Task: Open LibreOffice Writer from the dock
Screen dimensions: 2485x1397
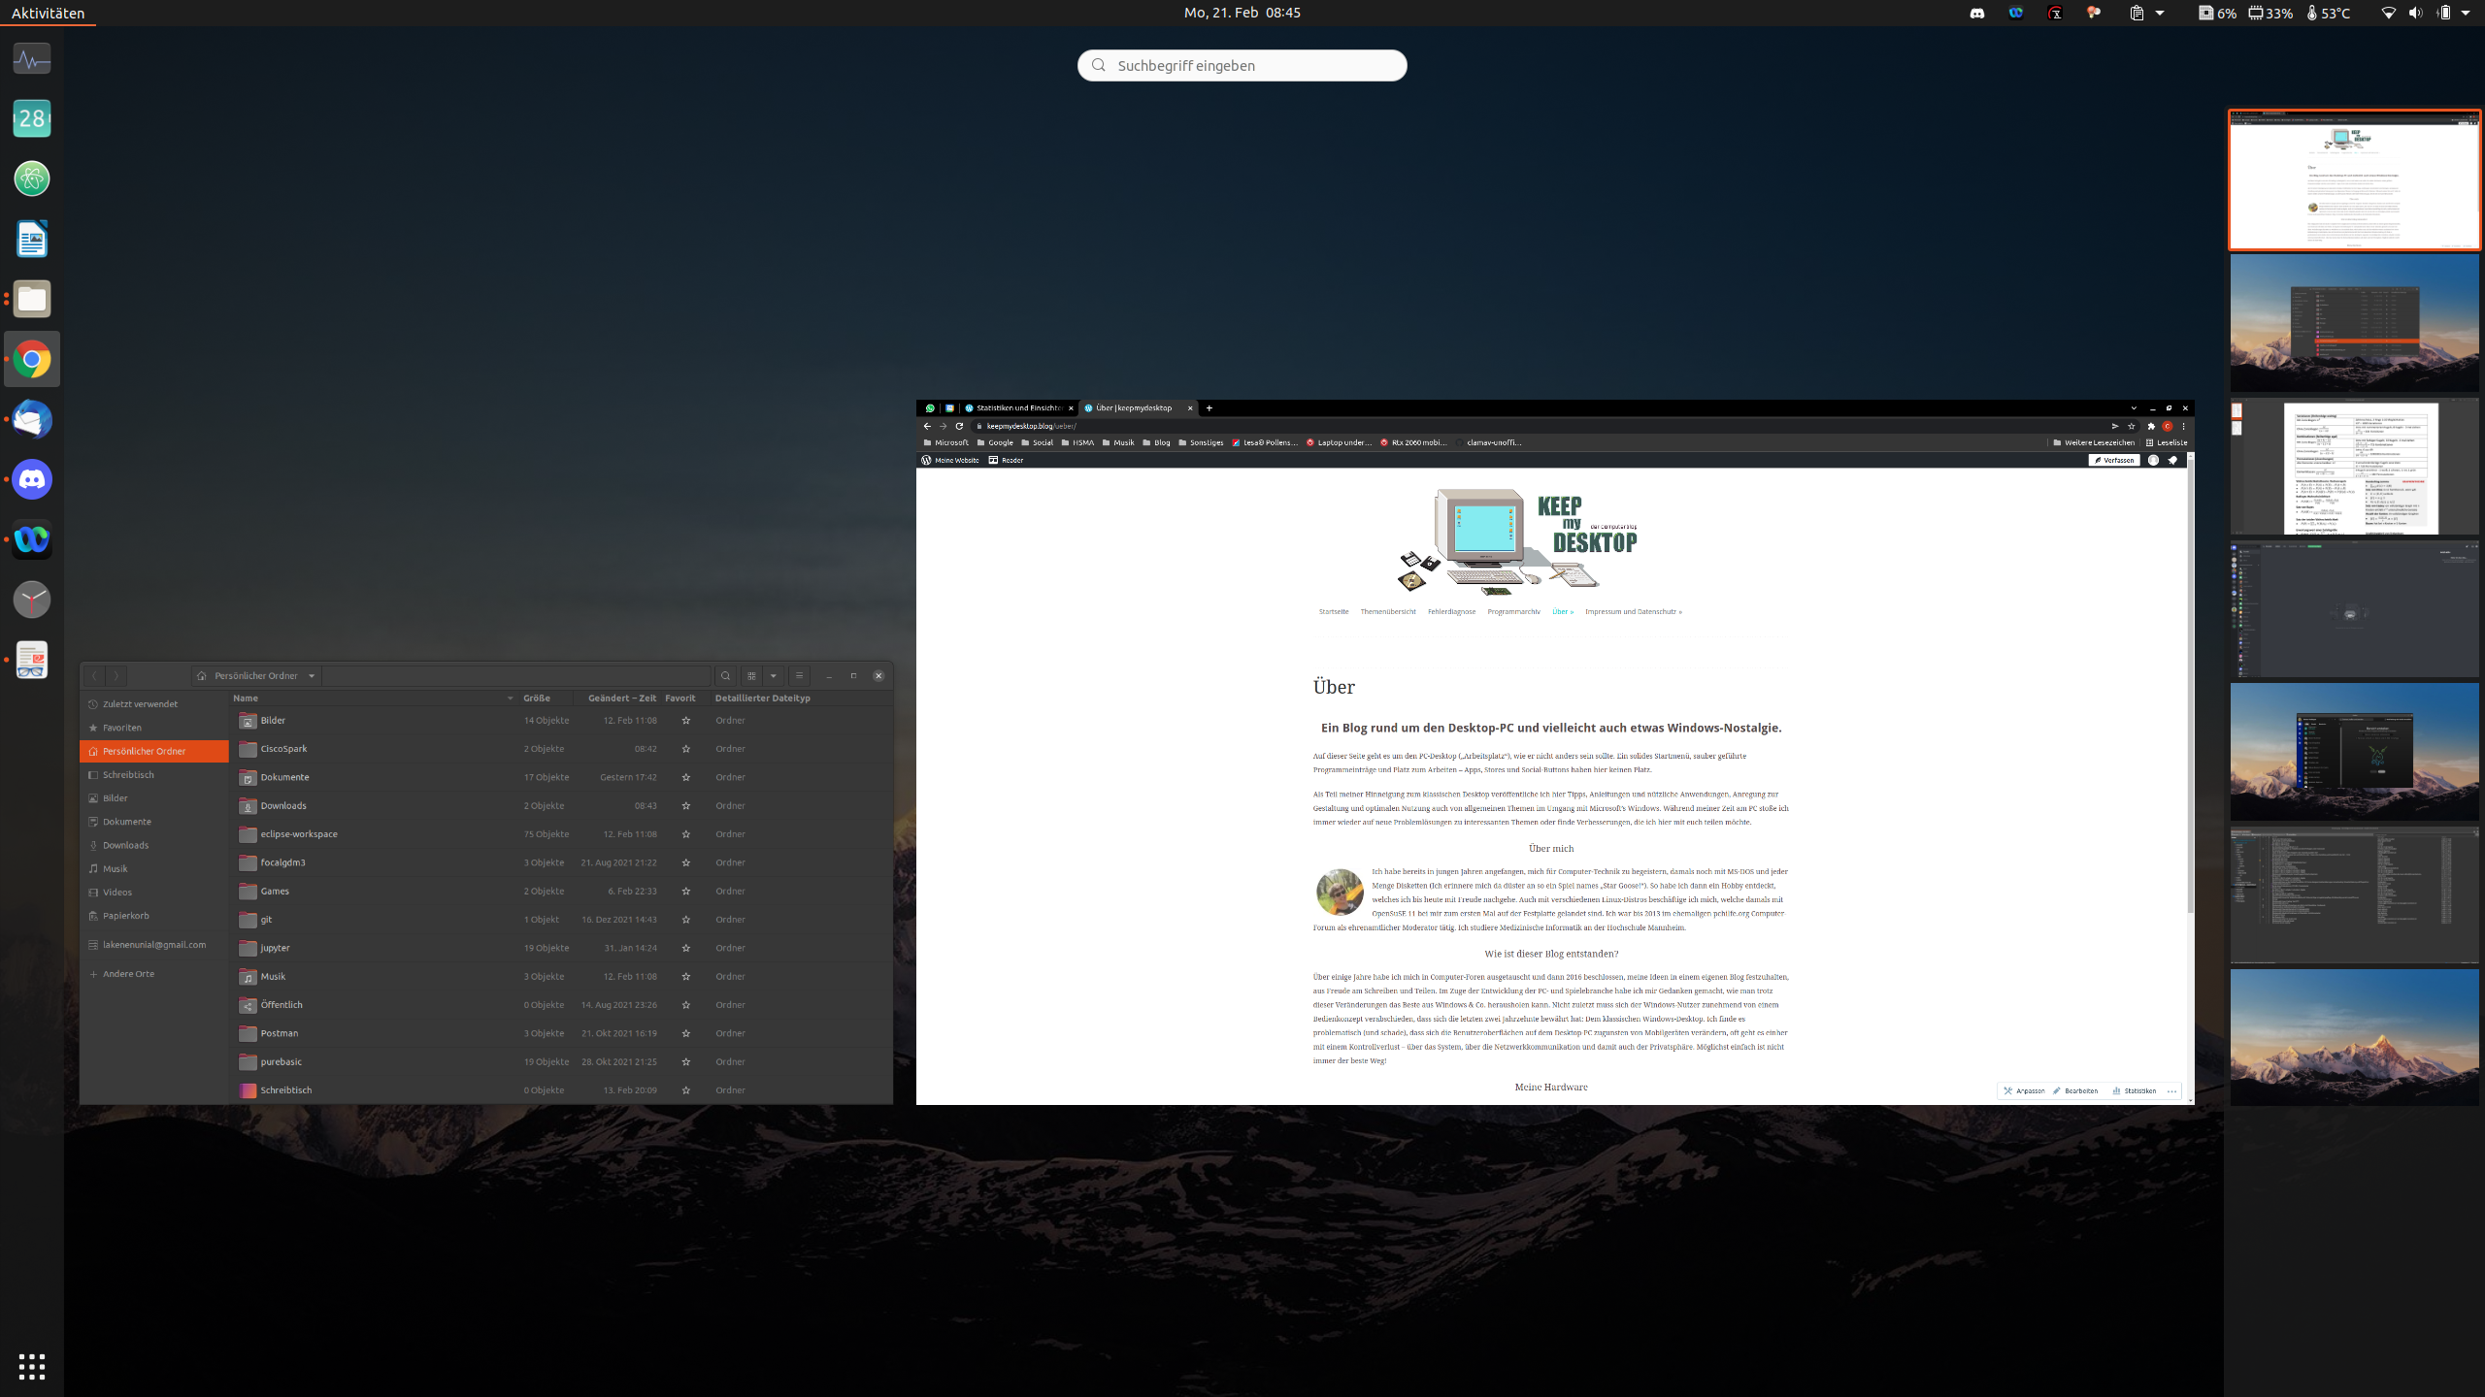Action: coord(32,240)
